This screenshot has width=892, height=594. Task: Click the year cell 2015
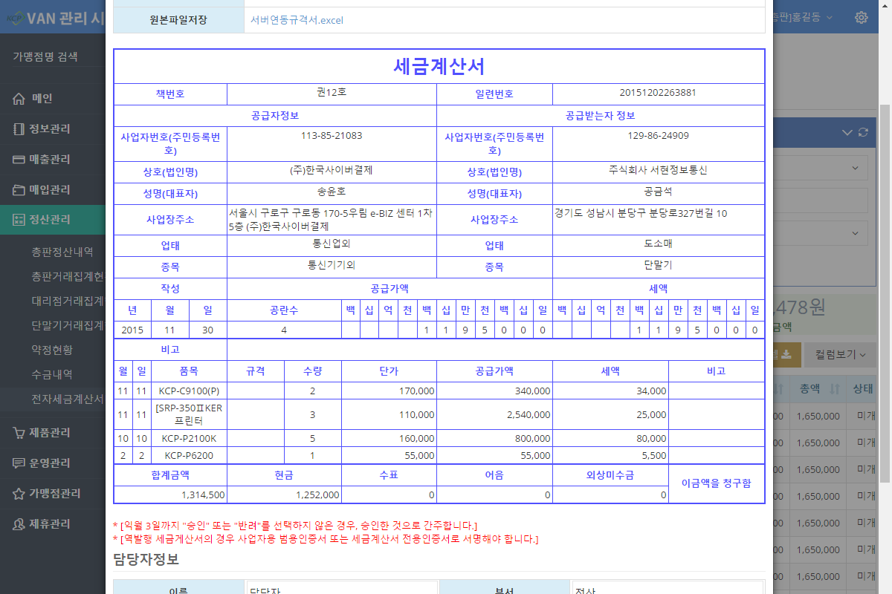coord(132,330)
